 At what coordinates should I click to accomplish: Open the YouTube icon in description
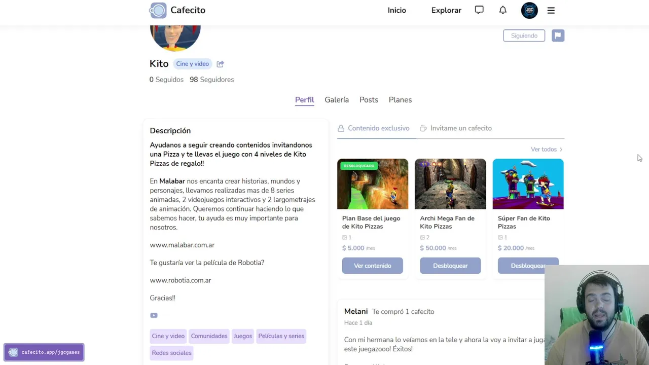(154, 315)
